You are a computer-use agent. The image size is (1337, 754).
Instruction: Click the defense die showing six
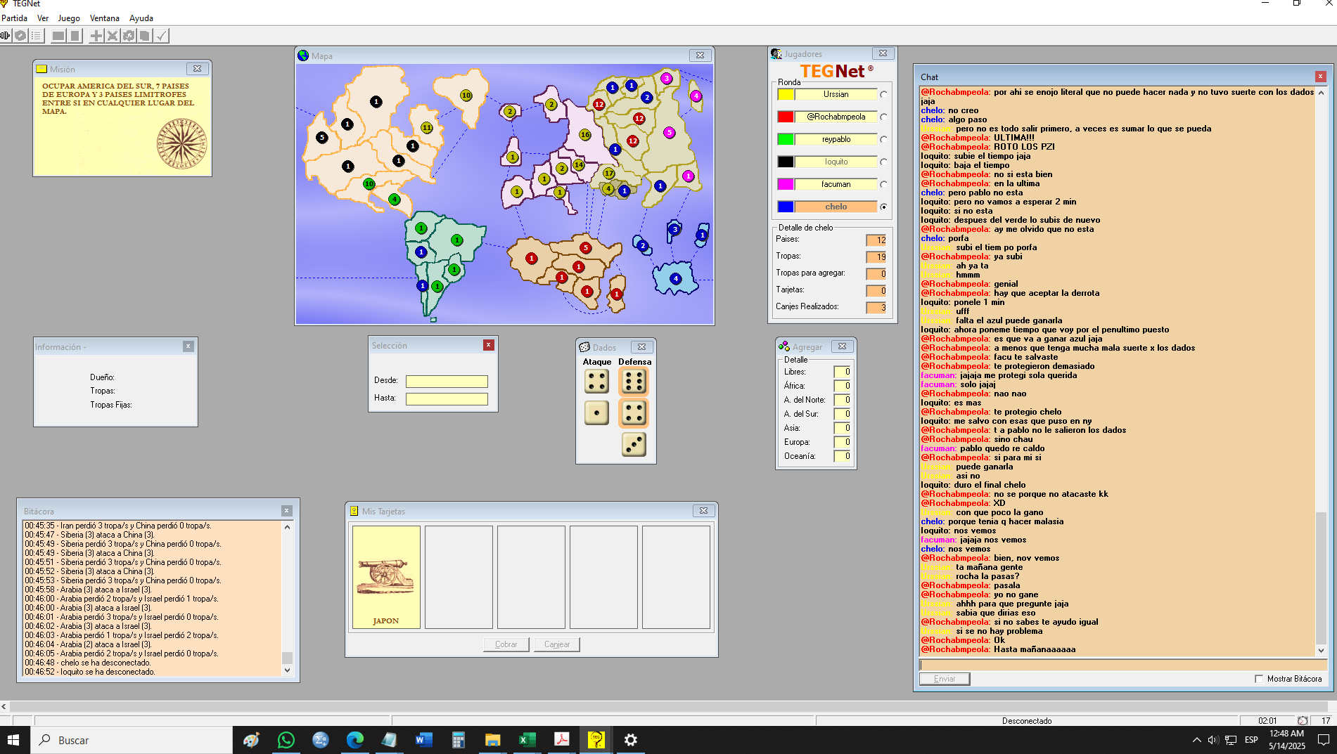tap(634, 382)
